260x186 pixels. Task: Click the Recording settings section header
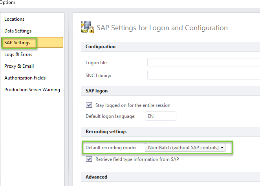106,132
